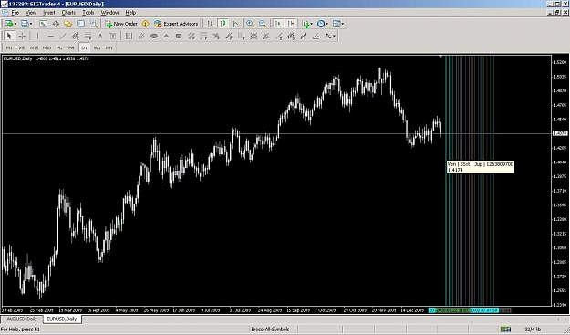This screenshot has width=570, height=335.
Task: Click the New Order button
Action: point(121,24)
